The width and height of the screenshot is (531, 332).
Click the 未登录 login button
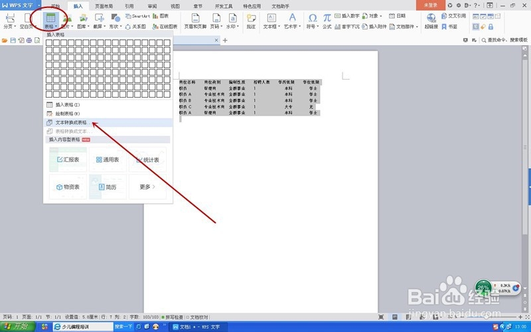430,5
